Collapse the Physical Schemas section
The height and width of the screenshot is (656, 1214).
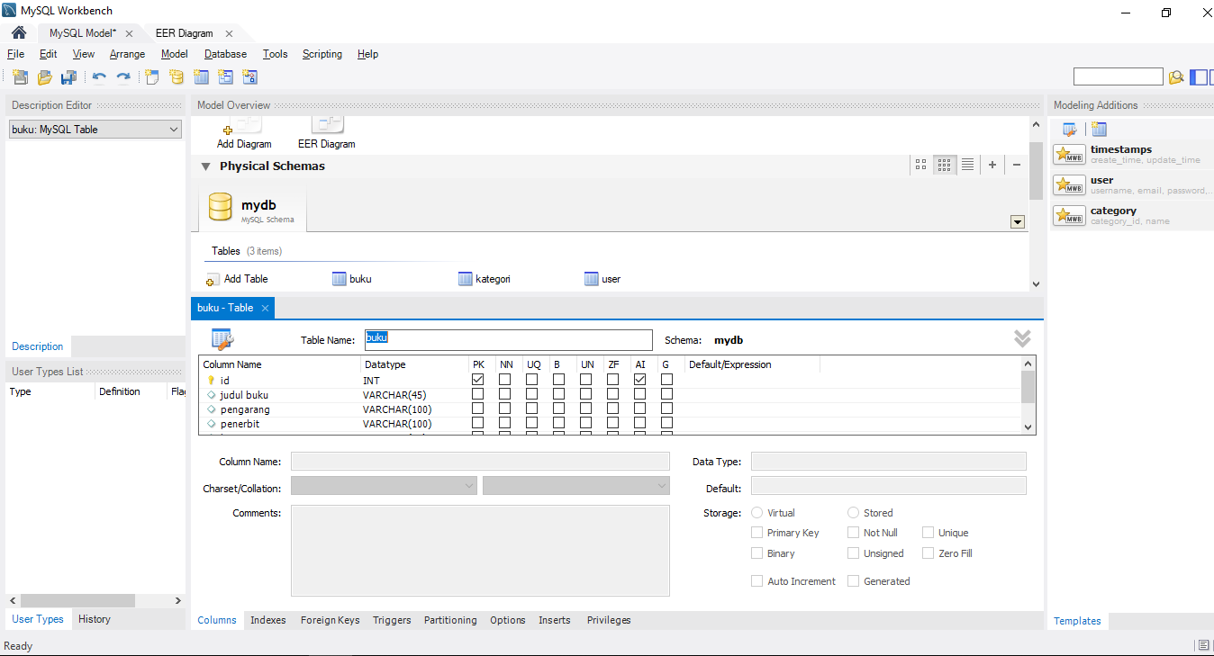(x=205, y=166)
